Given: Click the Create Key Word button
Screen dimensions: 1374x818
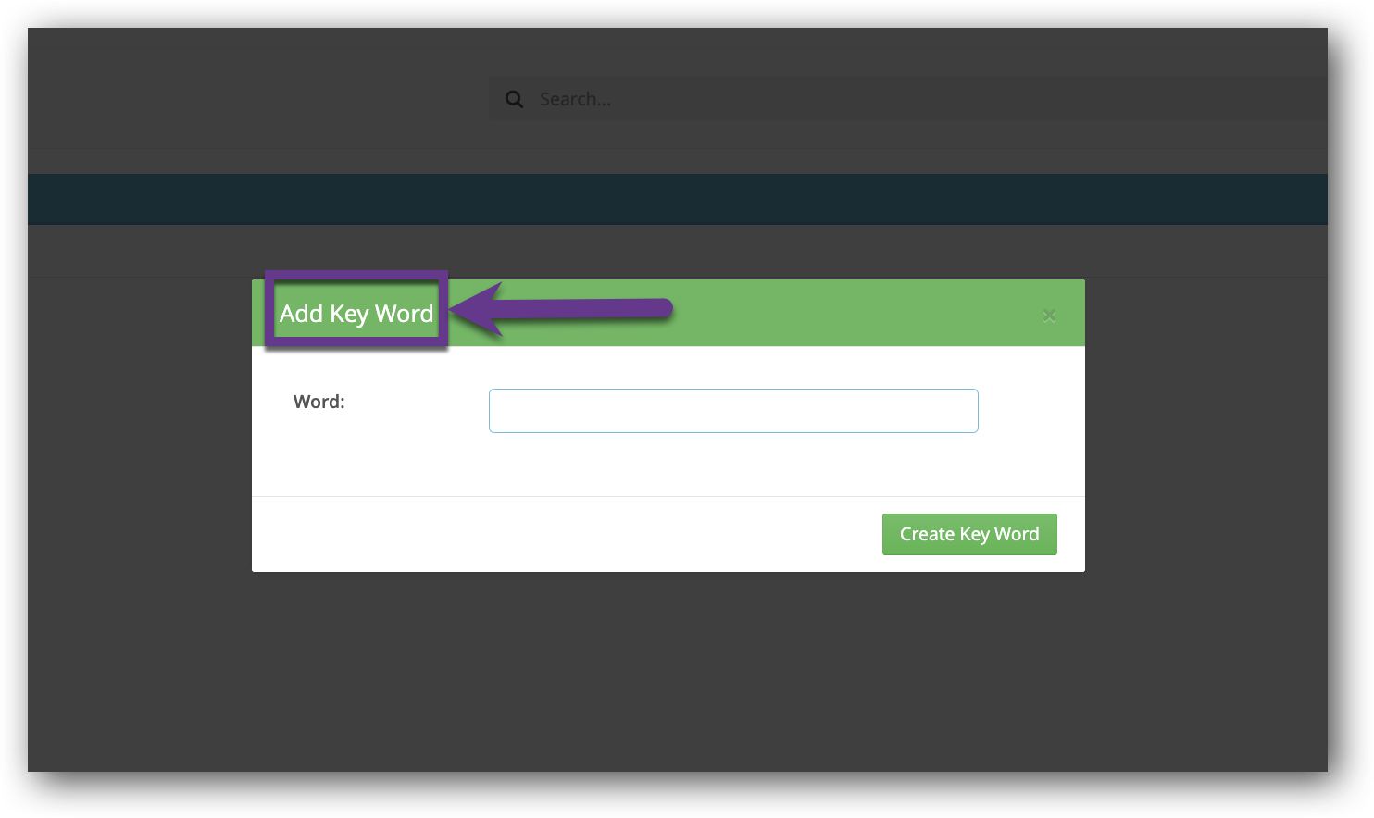Looking at the screenshot, I should pyautogui.click(x=969, y=534).
